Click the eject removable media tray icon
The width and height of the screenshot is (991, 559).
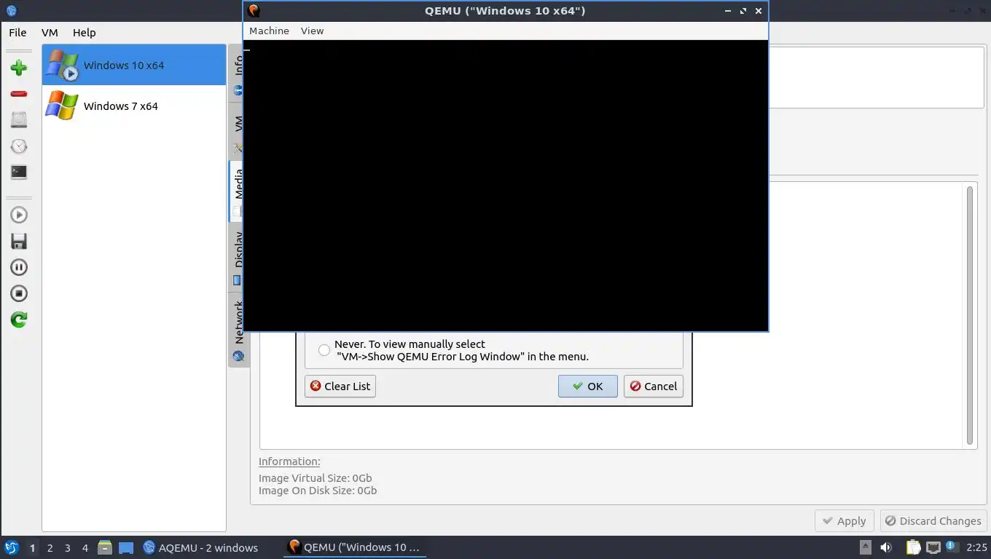[x=865, y=547]
